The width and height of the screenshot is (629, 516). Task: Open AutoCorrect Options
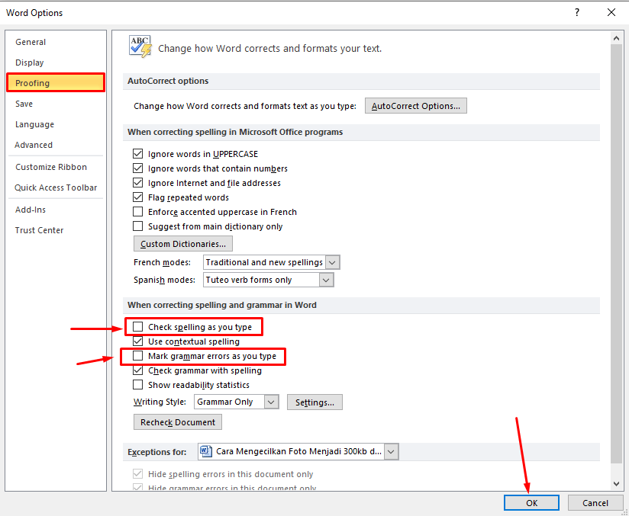pos(415,106)
